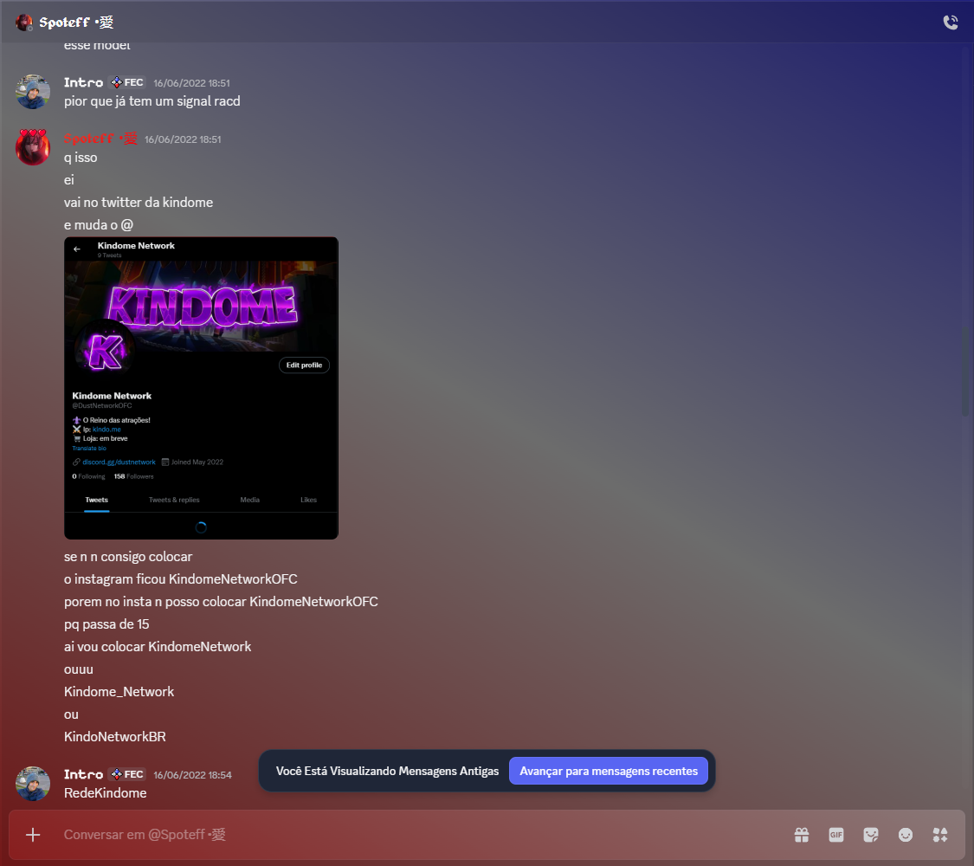Click the FEC clan badge next to Intro
This screenshot has height=866, width=974.
tap(127, 82)
